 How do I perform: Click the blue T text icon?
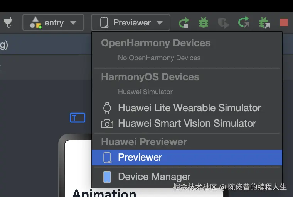(x=77, y=118)
